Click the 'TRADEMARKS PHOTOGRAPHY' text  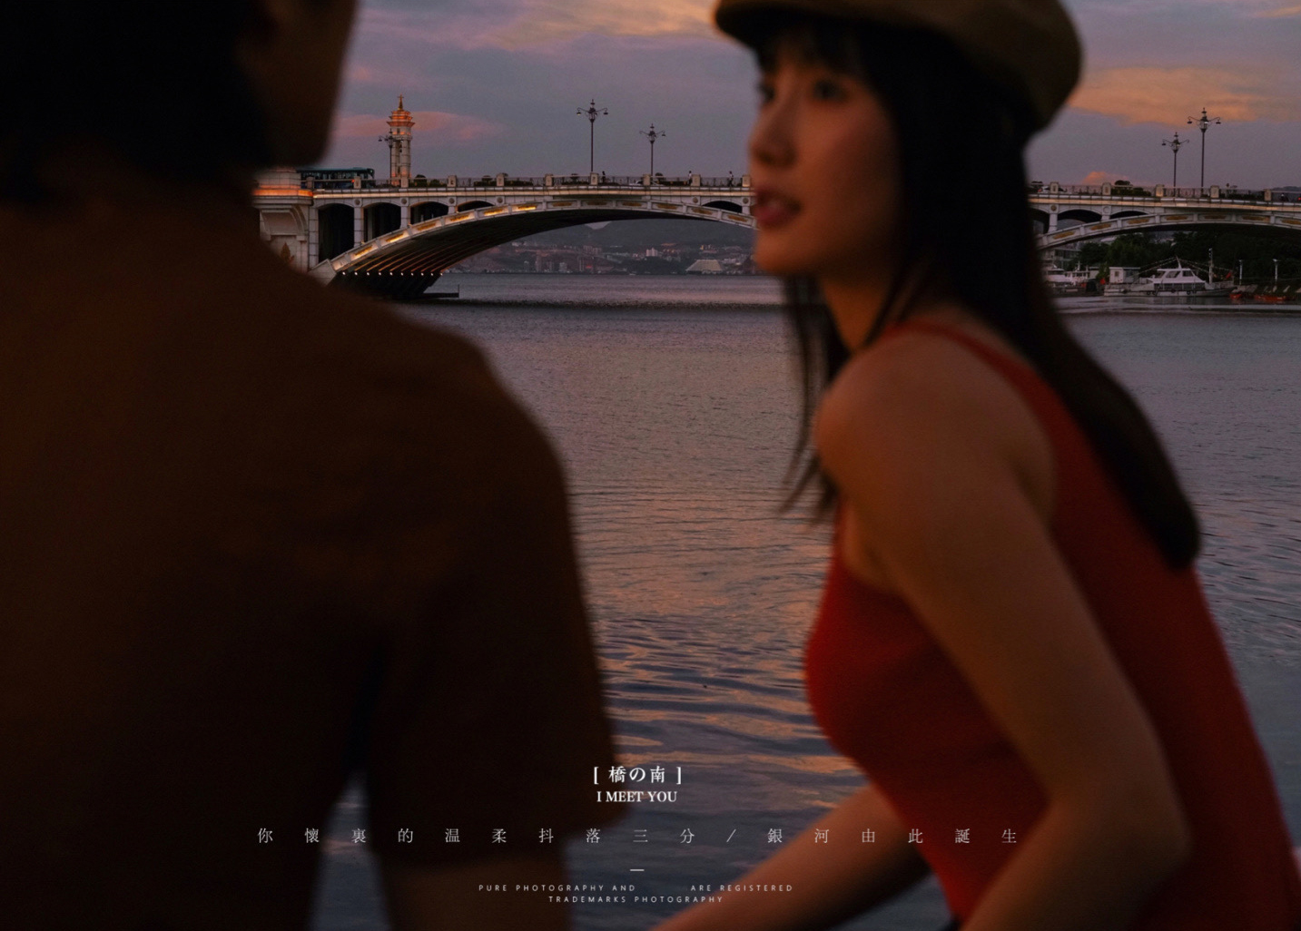click(636, 899)
